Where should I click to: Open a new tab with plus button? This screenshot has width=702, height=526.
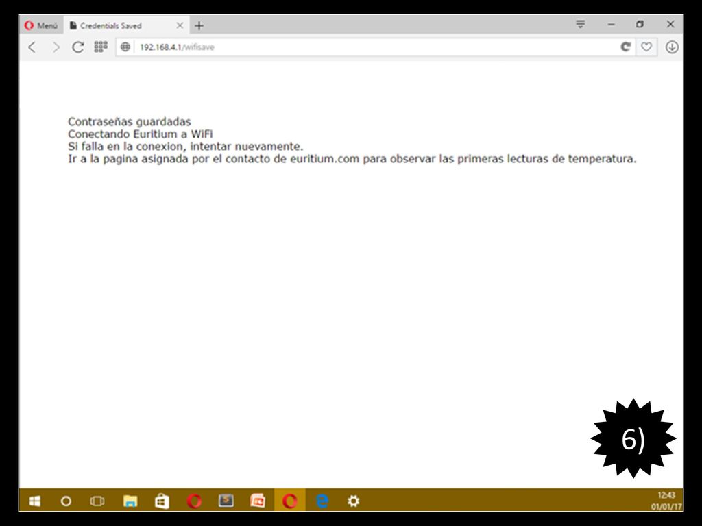[199, 26]
